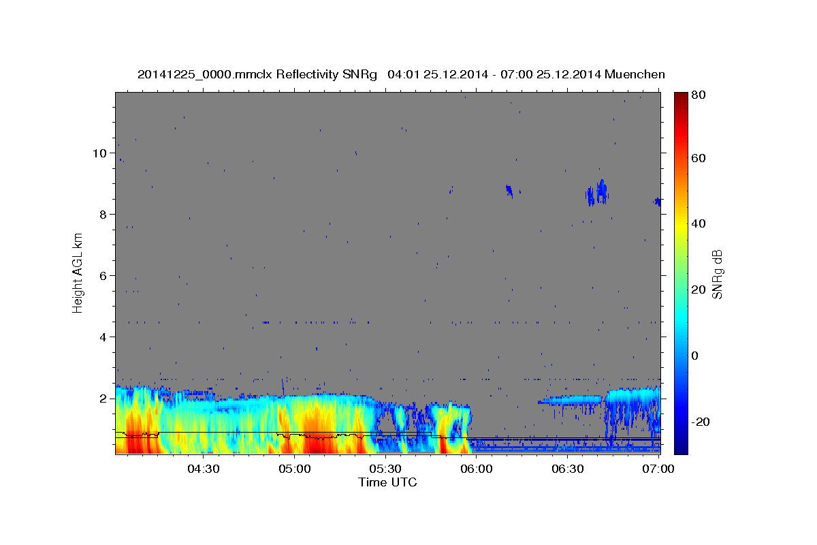The image size is (817, 545).
Task: Click the height tick label 10
Action: pos(99,153)
